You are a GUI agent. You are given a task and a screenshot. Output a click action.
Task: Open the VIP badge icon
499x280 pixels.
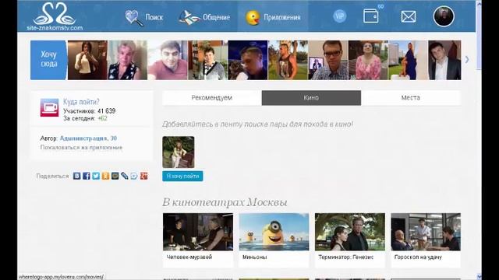tap(340, 16)
